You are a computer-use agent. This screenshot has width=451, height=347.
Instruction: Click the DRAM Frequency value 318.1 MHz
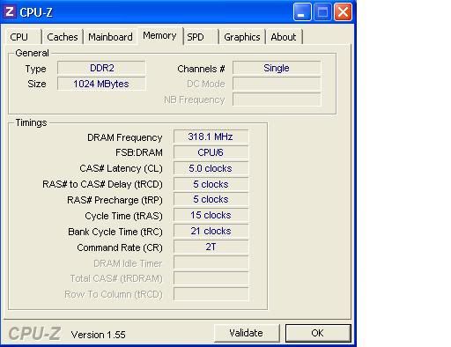pyautogui.click(x=211, y=137)
